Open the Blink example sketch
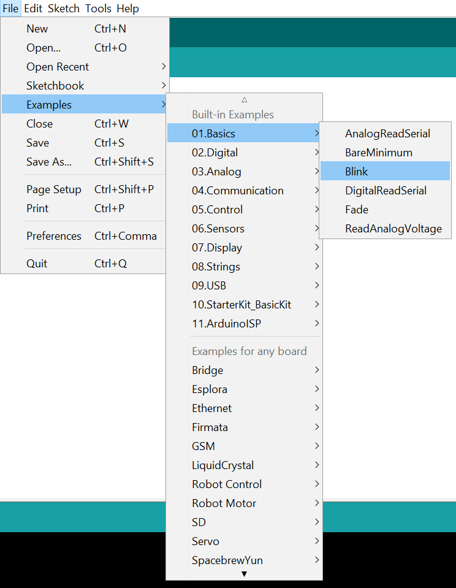The width and height of the screenshot is (456, 588). pyautogui.click(x=385, y=172)
